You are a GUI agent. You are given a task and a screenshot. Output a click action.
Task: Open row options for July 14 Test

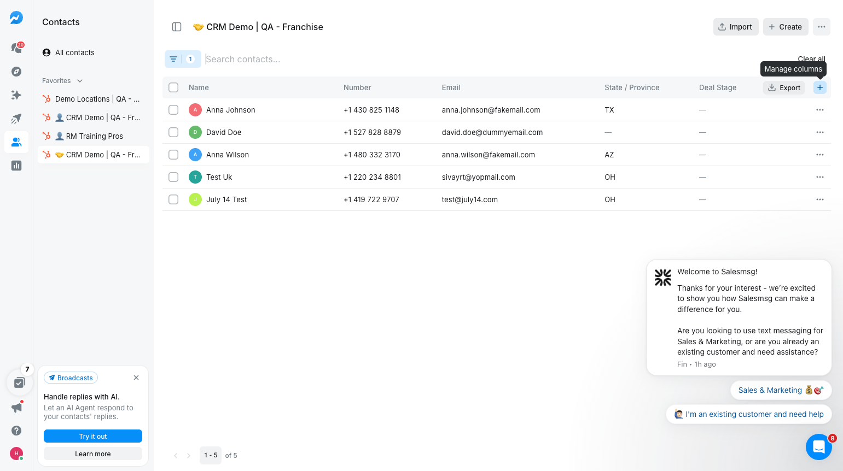click(x=820, y=199)
